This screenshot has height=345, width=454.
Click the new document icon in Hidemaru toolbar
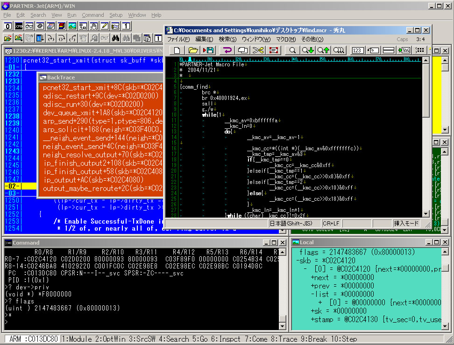(177, 50)
